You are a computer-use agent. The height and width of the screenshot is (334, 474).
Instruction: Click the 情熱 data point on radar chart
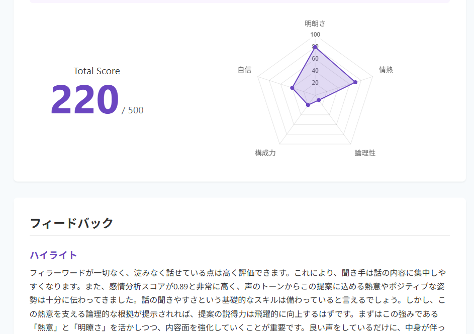355,82
